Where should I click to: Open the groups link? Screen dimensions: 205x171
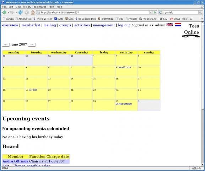(65, 25)
